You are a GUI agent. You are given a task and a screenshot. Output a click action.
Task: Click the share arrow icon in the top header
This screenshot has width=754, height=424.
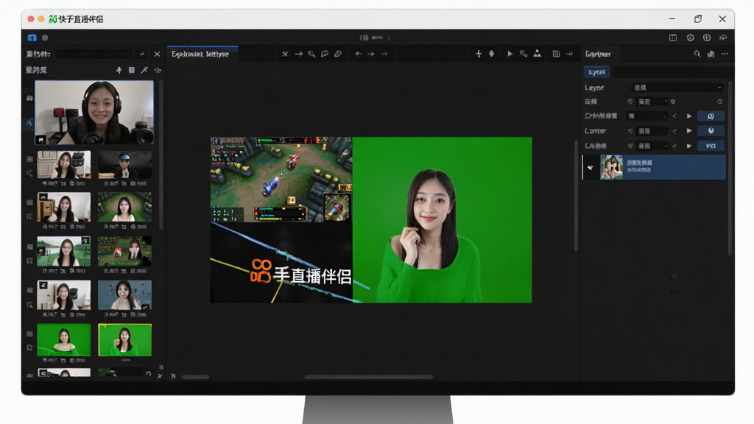click(723, 38)
